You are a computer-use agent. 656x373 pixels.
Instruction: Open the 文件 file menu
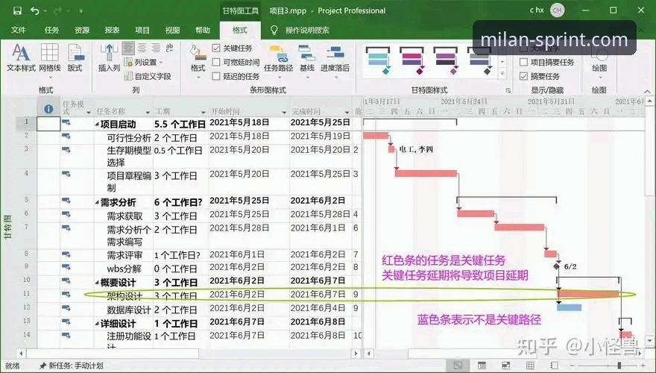pyautogui.click(x=19, y=30)
